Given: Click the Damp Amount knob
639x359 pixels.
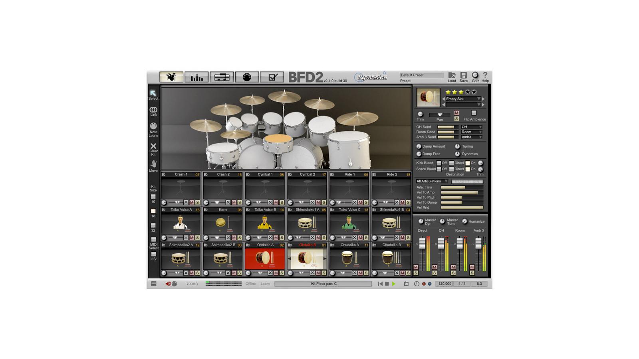Looking at the screenshot, I should 419,146.
